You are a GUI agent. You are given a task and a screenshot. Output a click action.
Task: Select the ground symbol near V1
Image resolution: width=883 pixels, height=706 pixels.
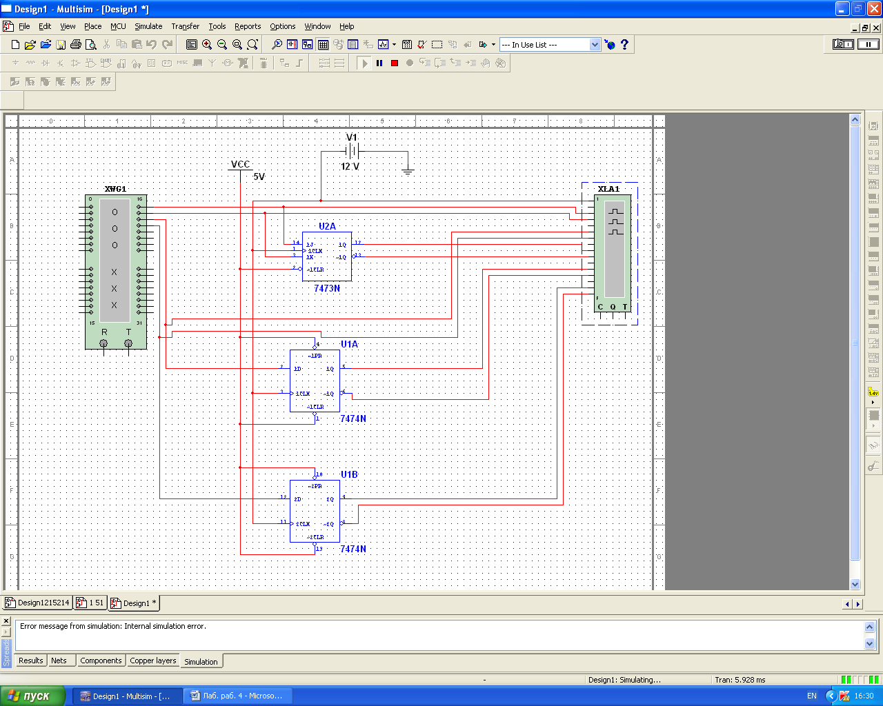pos(408,170)
